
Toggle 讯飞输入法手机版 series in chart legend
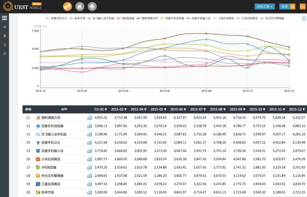click(101, 18)
